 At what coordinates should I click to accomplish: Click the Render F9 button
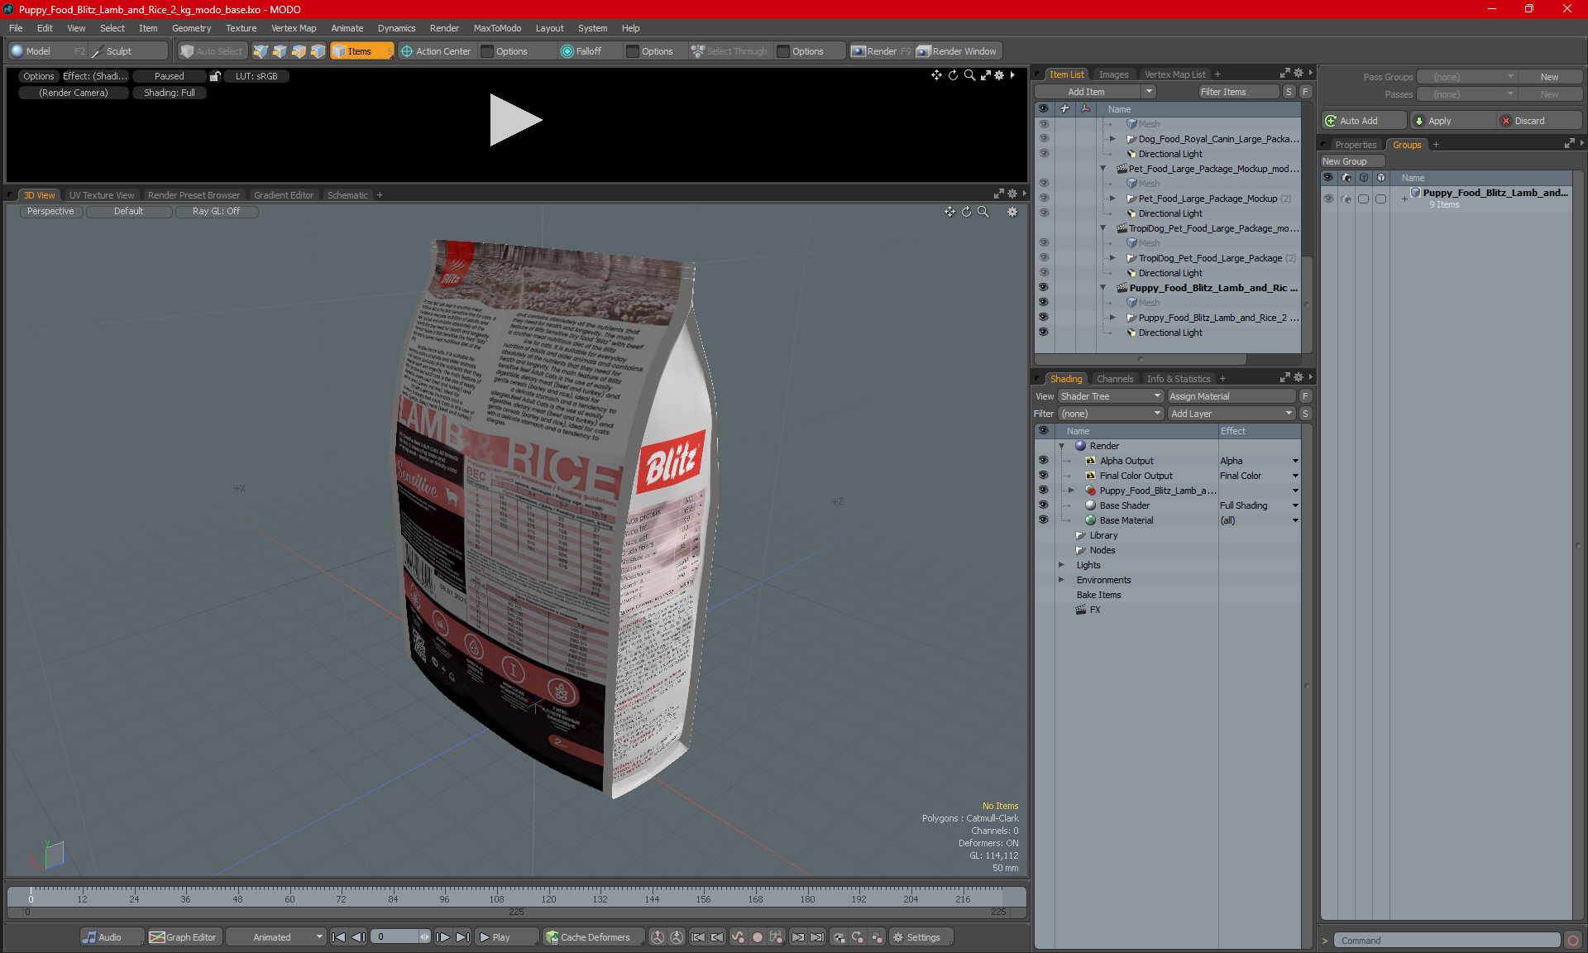click(x=882, y=51)
